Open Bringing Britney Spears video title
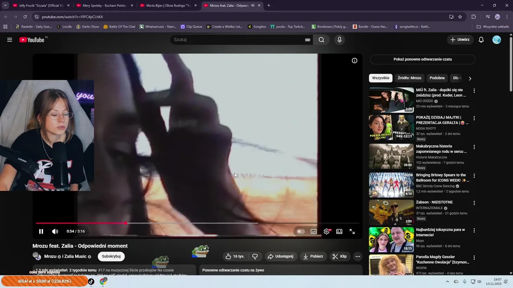This screenshot has width=513, height=288. [442, 178]
